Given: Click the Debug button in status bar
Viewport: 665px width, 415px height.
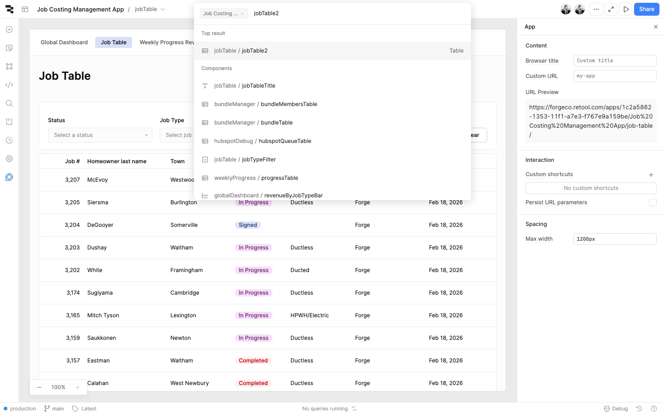Looking at the screenshot, I should [616, 409].
